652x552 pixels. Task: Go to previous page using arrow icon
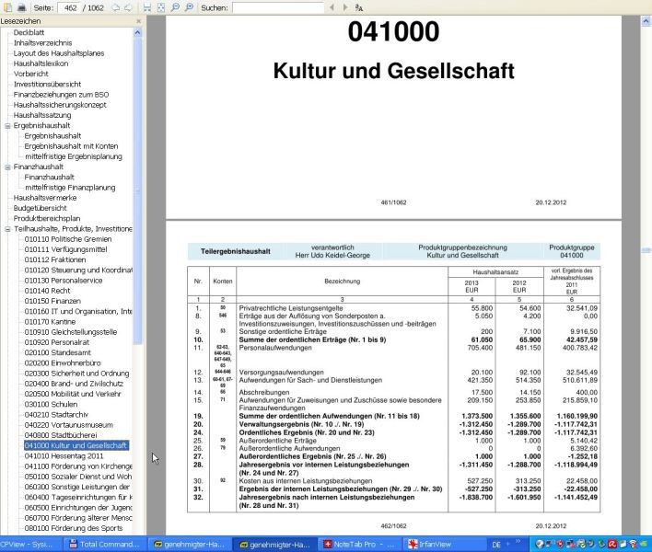click(x=114, y=7)
